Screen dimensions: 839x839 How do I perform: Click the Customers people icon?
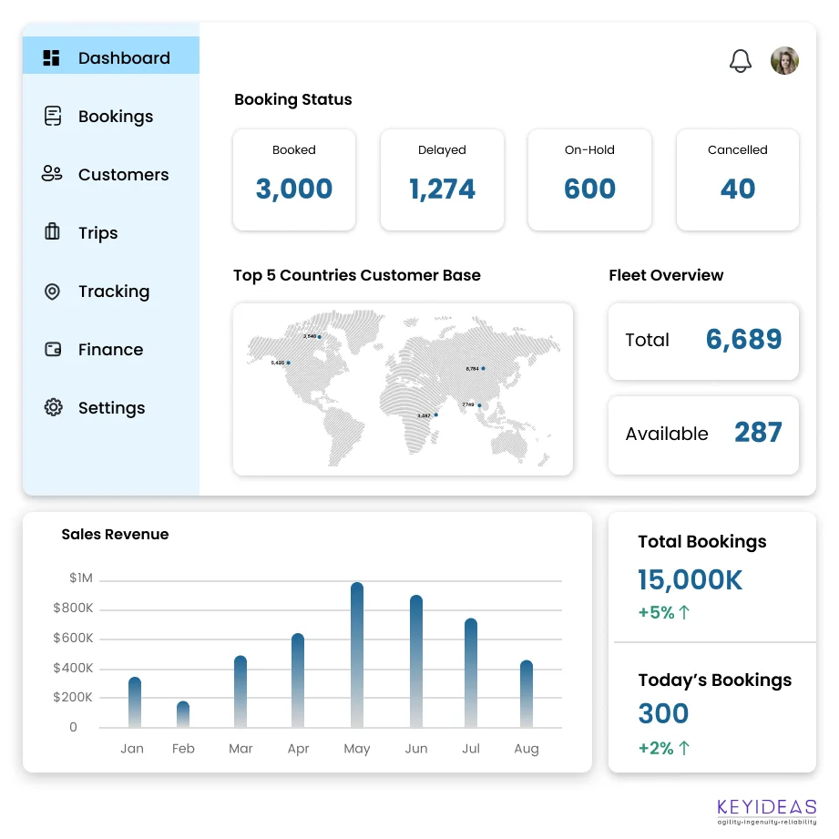coord(52,174)
